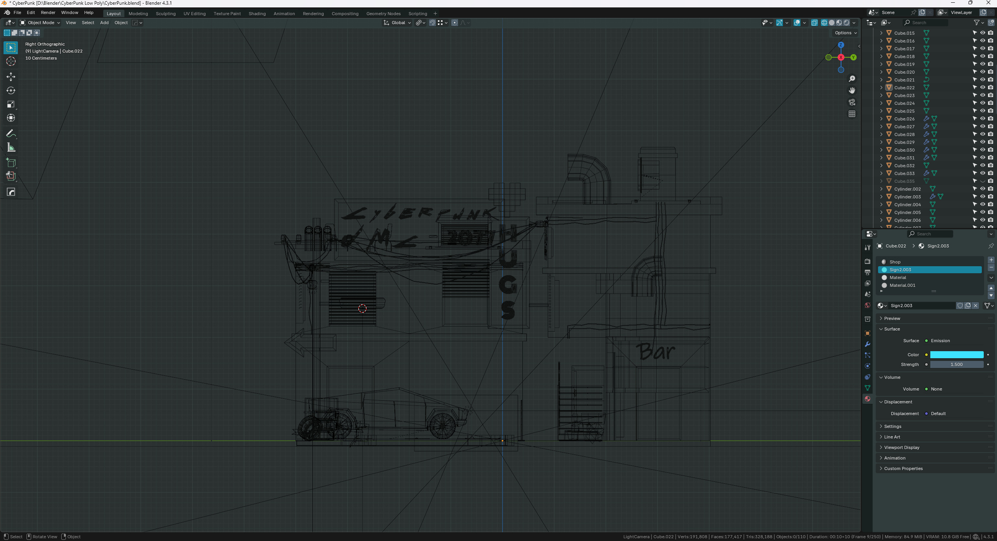The width and height of the screenshot is (997, 541).
Task: Activate the Measure tool
Action: click(11, 148)
